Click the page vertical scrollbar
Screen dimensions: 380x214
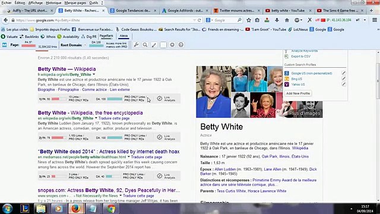coord(378,81)
